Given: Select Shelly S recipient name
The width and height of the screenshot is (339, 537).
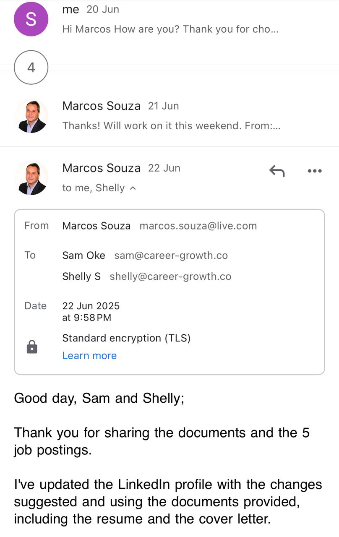Looking at the screenshot, I should [x=81, y=276].
